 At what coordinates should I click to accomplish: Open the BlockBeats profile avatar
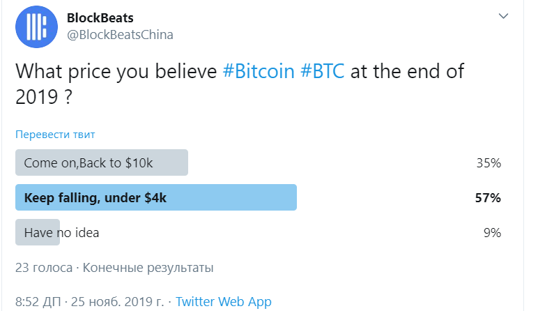coord(36,26)
